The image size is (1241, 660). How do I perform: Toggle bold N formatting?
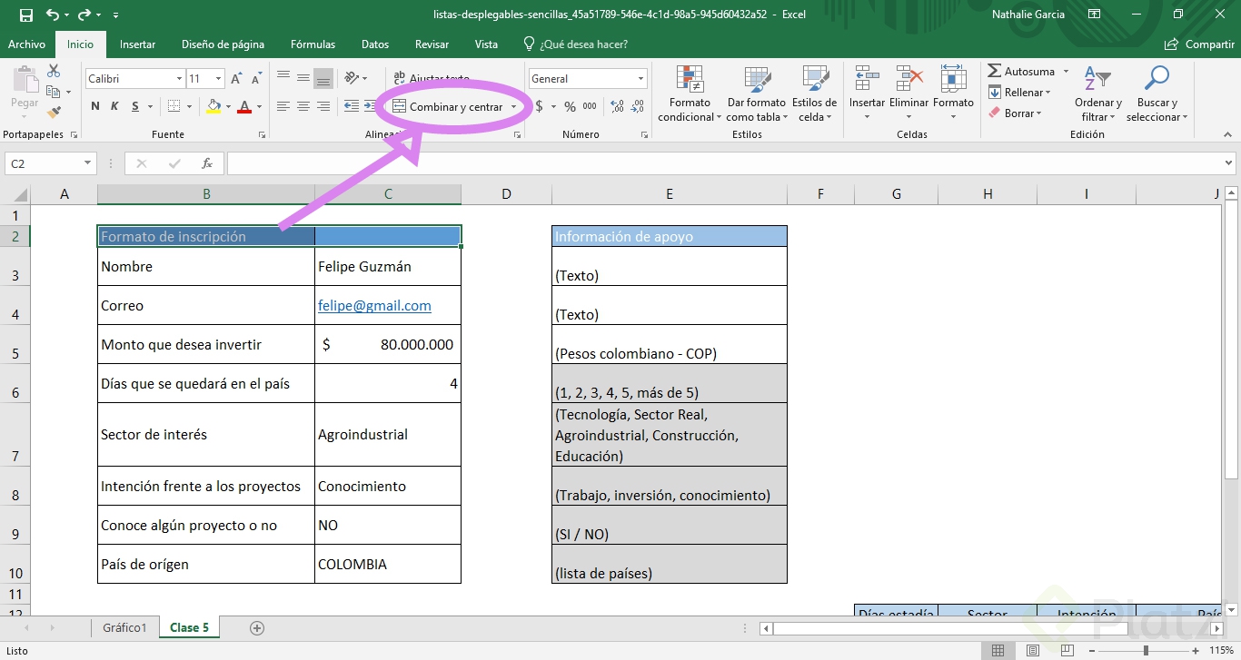(95, 106)
